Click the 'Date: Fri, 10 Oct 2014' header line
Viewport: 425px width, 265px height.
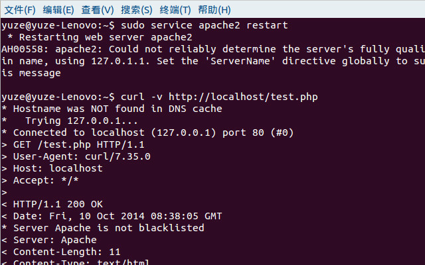(112, 216)
